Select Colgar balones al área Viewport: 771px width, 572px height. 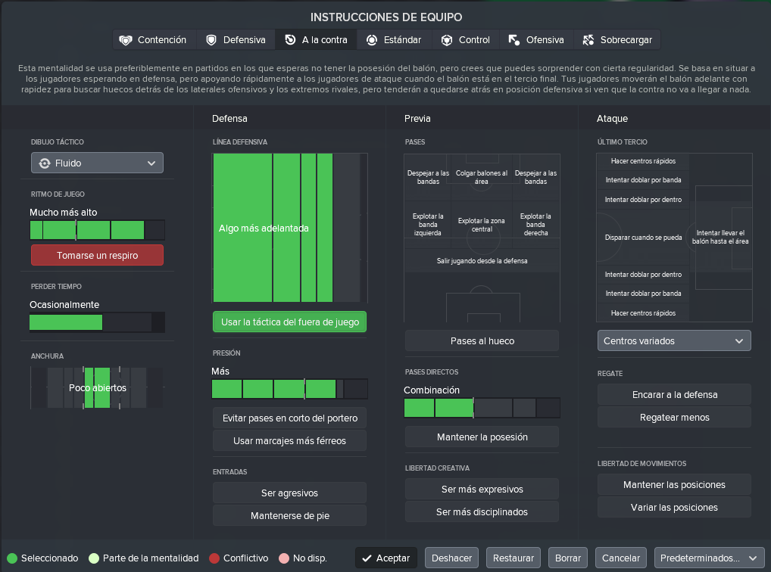pyautogui.click(x=482, y=177)
